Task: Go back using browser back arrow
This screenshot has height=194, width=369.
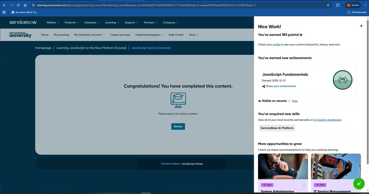Action: [4, 5]
